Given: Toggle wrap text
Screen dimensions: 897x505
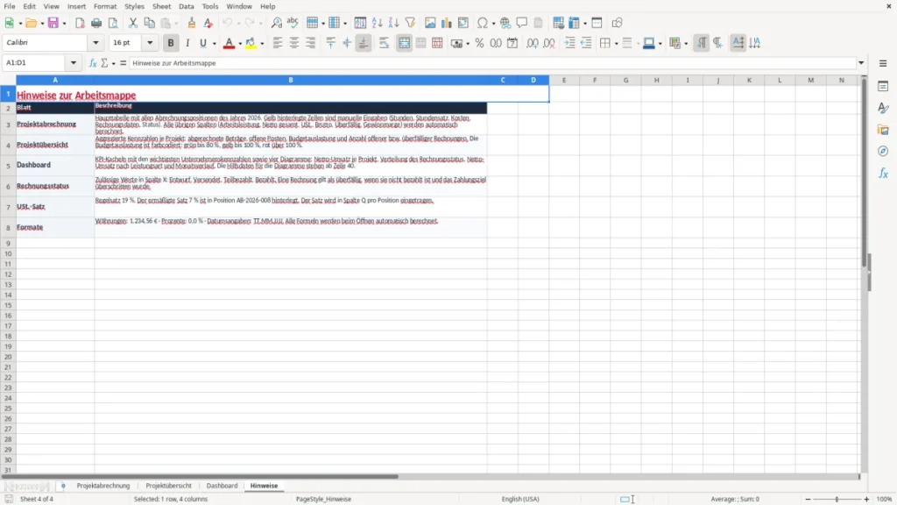Looking at the screenshot, I should (x=384, y=43).
